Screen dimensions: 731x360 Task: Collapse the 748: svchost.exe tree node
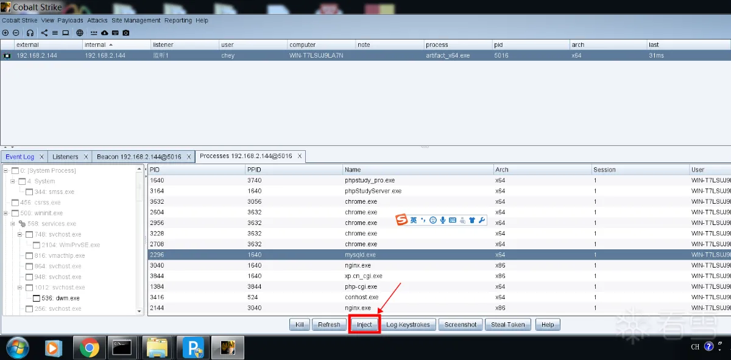[x=20, y=235]
